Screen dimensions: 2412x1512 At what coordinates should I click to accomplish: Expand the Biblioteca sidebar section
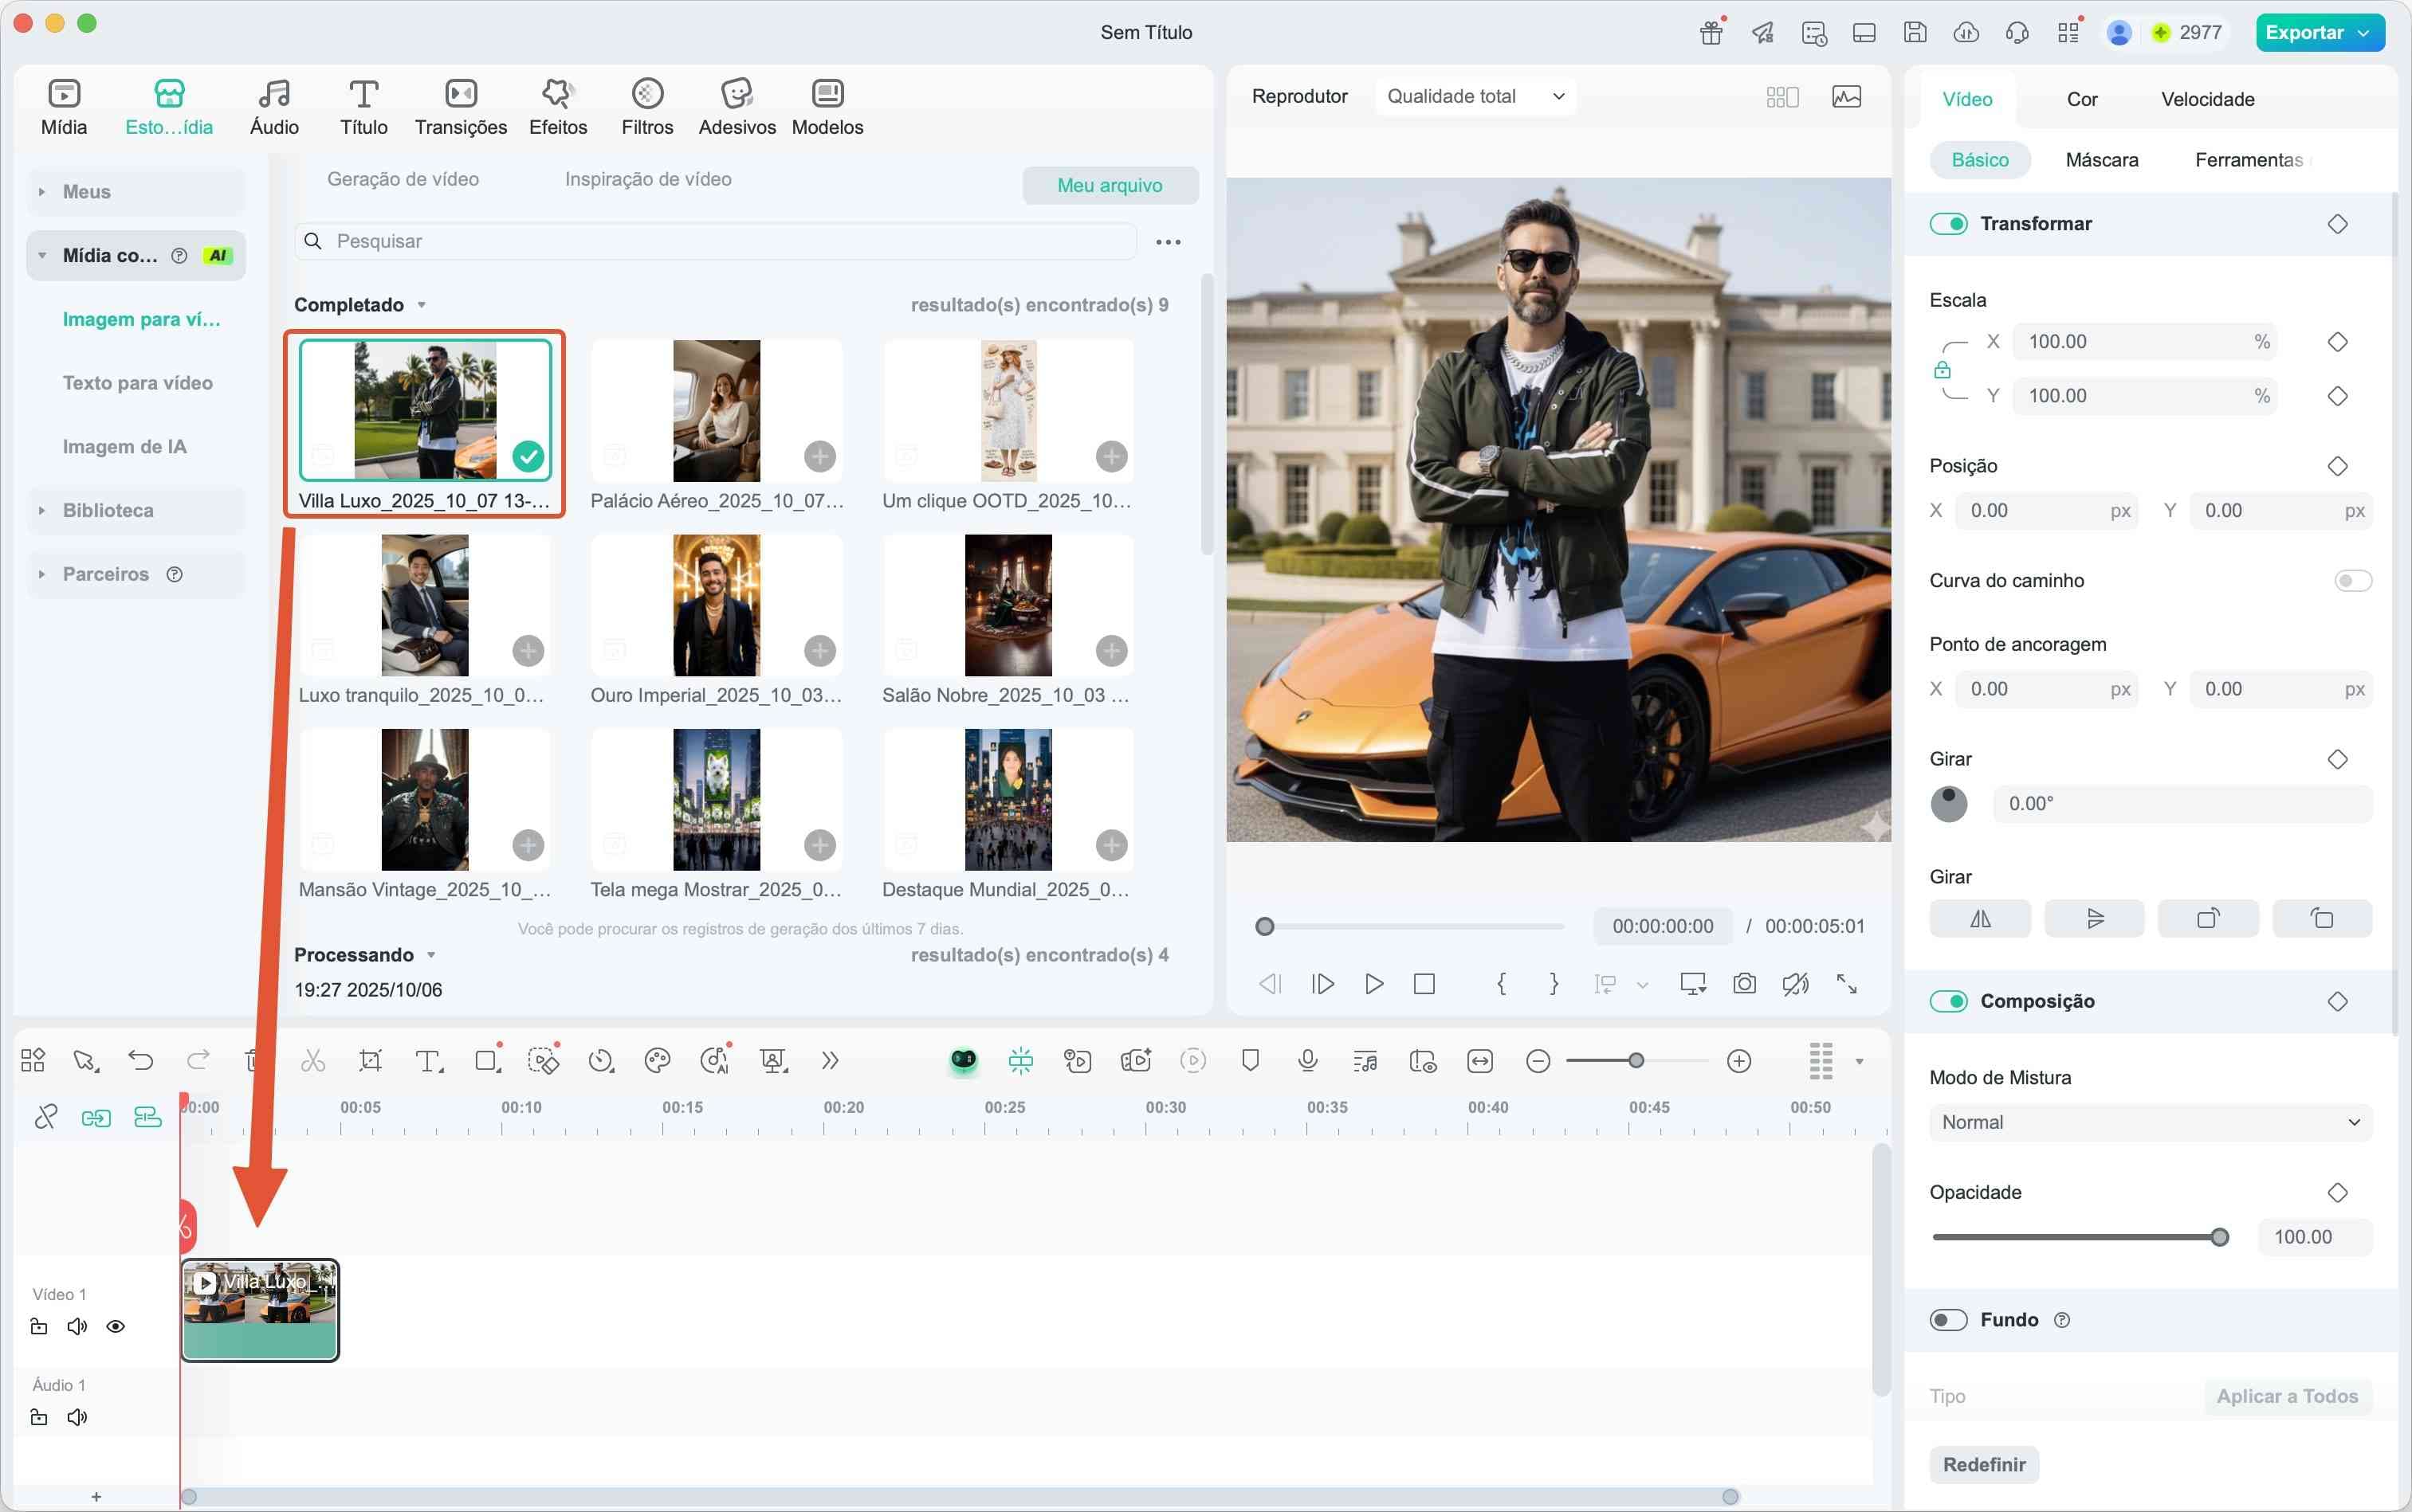coord(108,511)
